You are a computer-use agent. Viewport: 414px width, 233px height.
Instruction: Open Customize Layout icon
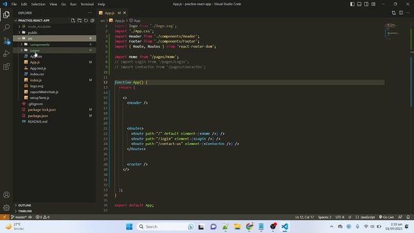tap(373, 4)
